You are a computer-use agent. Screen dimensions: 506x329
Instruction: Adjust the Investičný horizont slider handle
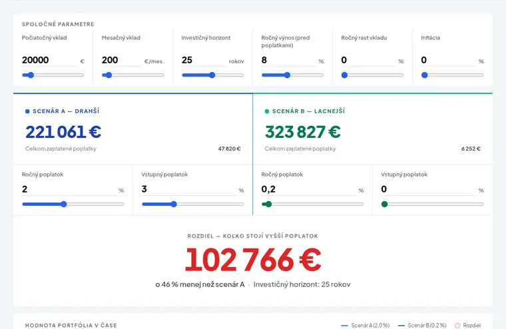[x=212, y=75]
